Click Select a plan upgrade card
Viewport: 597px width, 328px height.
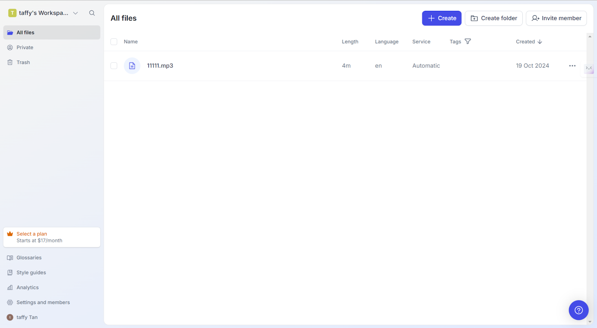click(x=52, y=237)
